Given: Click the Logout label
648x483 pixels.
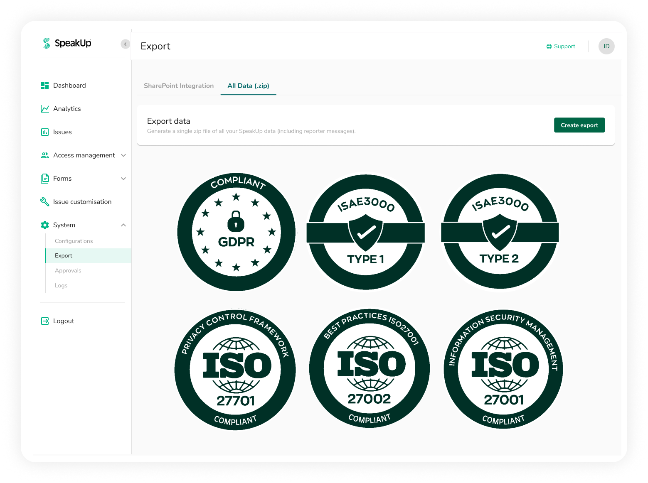Looking at the screenshot, I should (64, 321).
